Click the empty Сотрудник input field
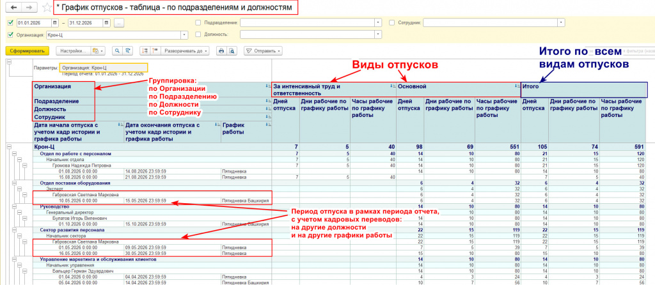The width and height of the screenshot is (655, 285). click(491, 22)
